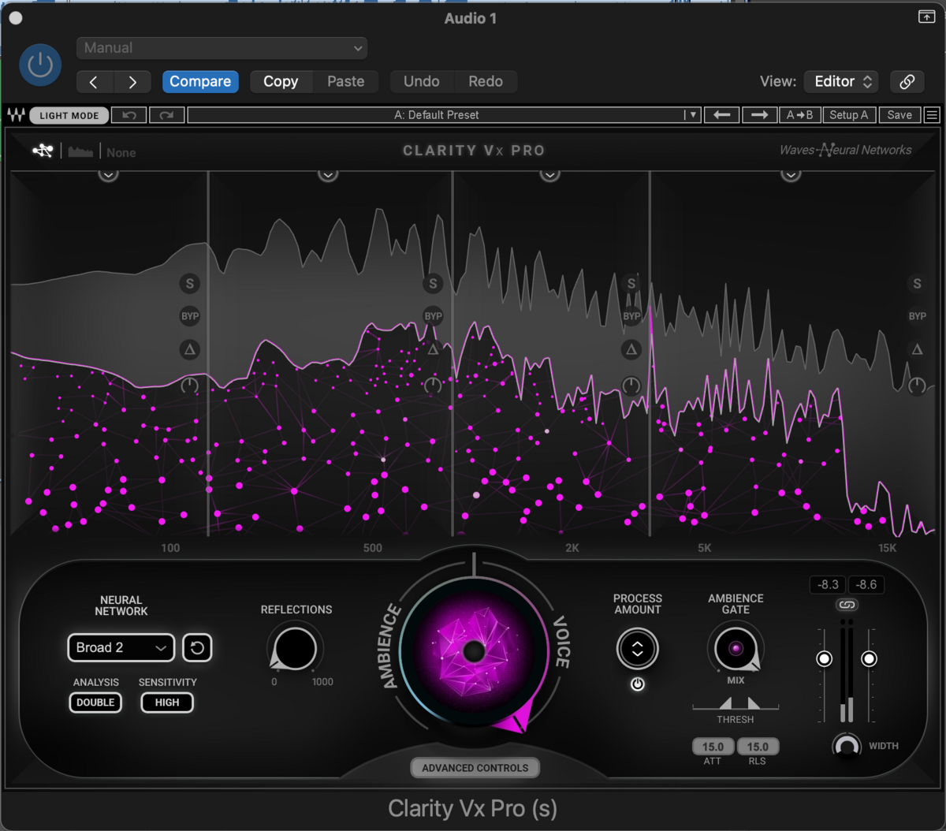This screenshot has width=946, height=831.
Task: Toggle the HIGH sensitivity button
Action: point(166,702)
